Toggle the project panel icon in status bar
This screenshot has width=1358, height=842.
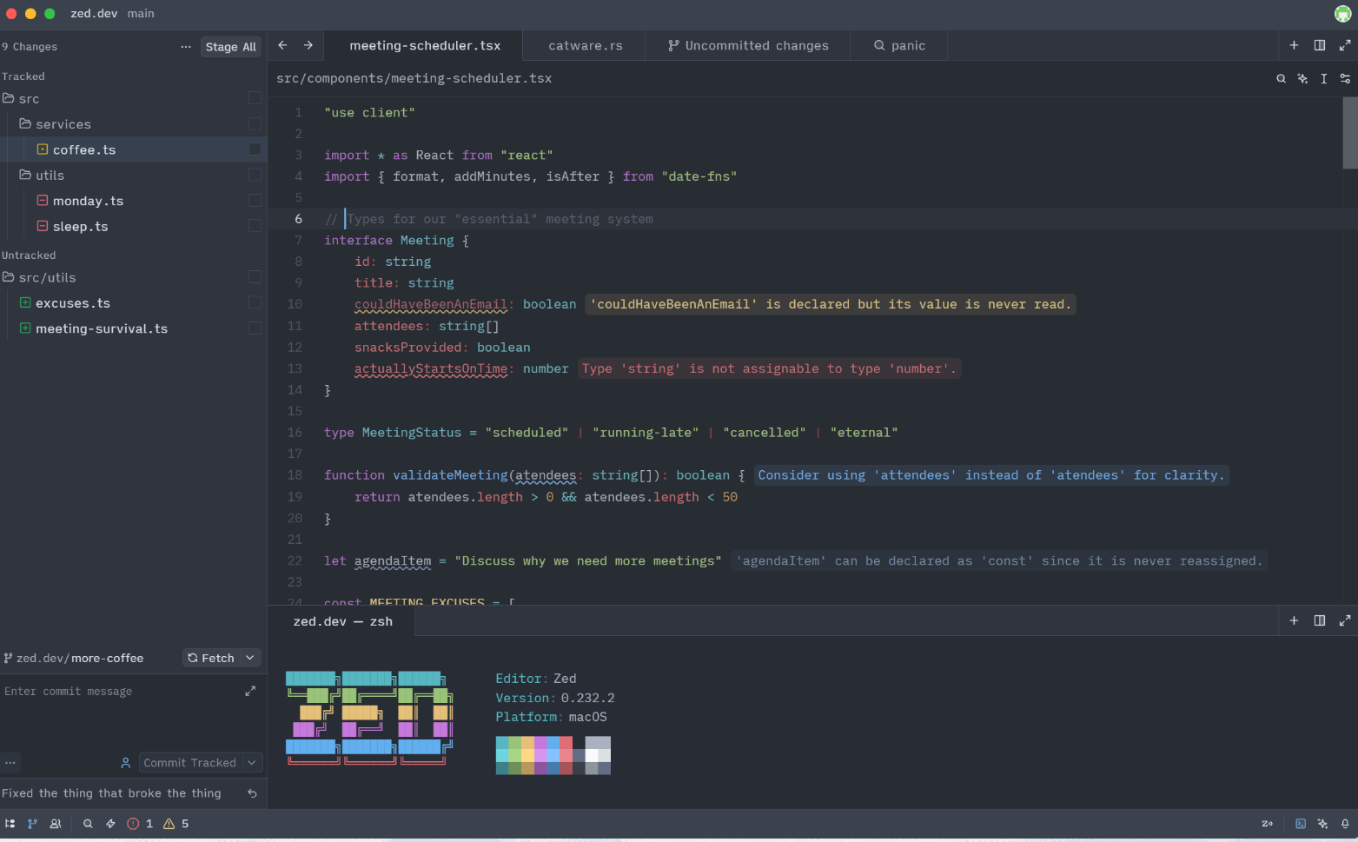[10, 824]
